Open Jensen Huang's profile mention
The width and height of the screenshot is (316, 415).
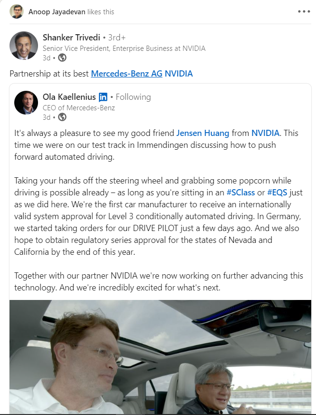click(x=202, y=133)
